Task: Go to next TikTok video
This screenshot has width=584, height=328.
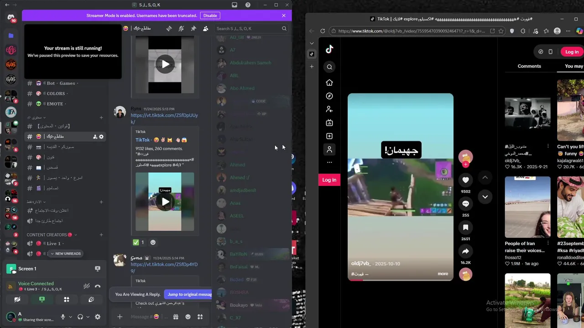Action: [x=485, y=197]
